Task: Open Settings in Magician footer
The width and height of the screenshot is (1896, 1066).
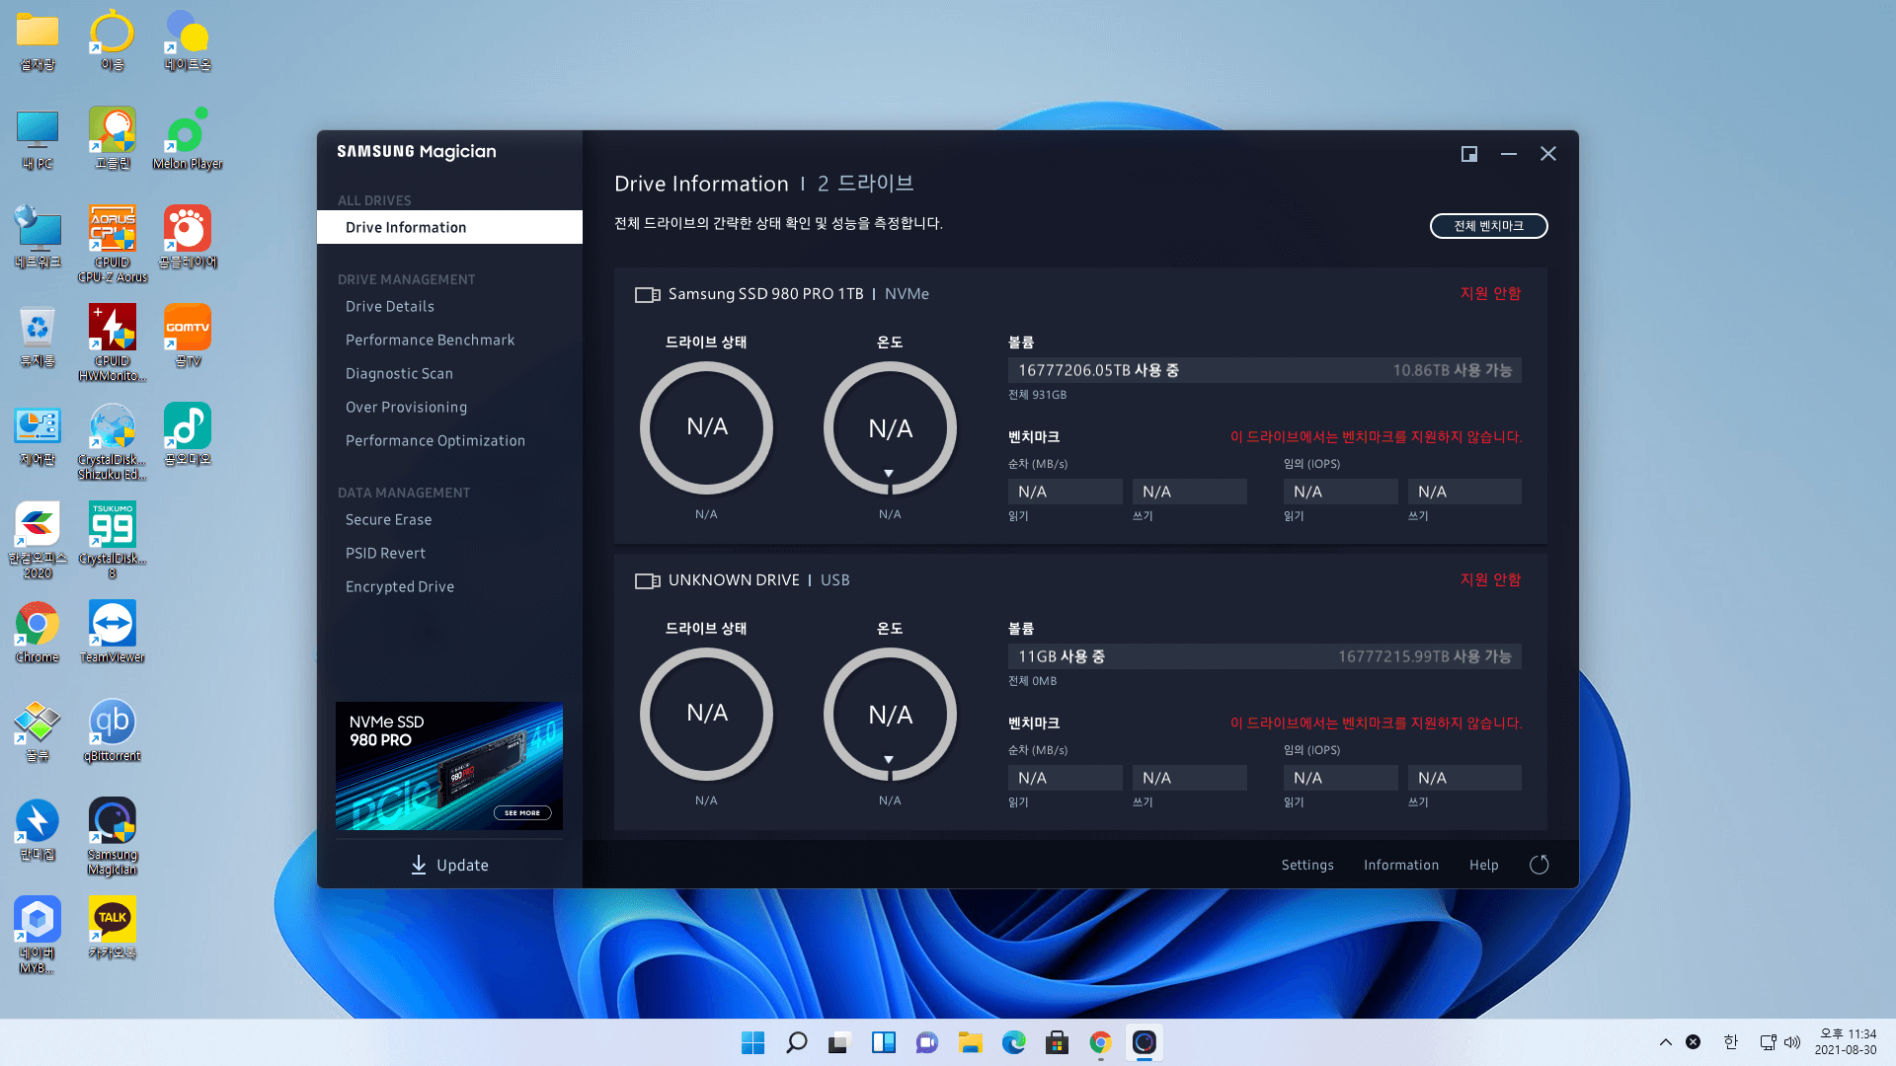Action: point(1307,865)
